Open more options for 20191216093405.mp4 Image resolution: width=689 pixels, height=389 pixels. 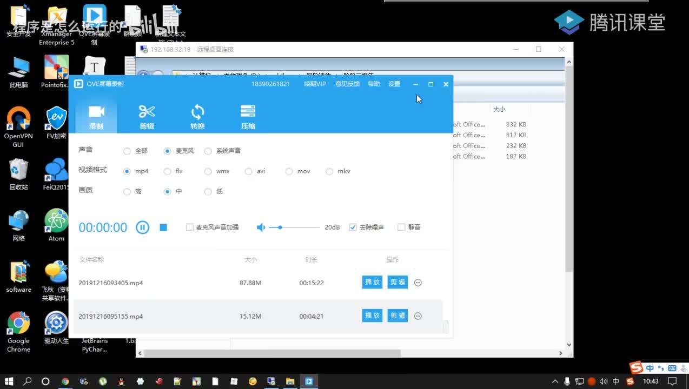418,283
